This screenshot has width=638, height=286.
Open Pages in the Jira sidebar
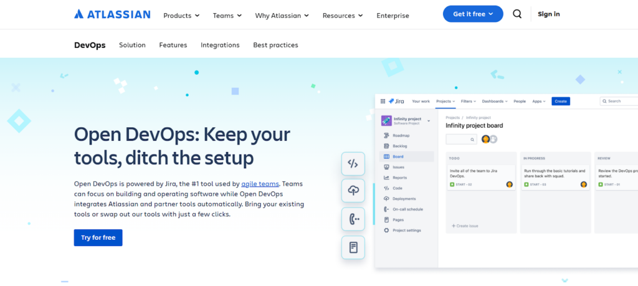tap(394, 220)
